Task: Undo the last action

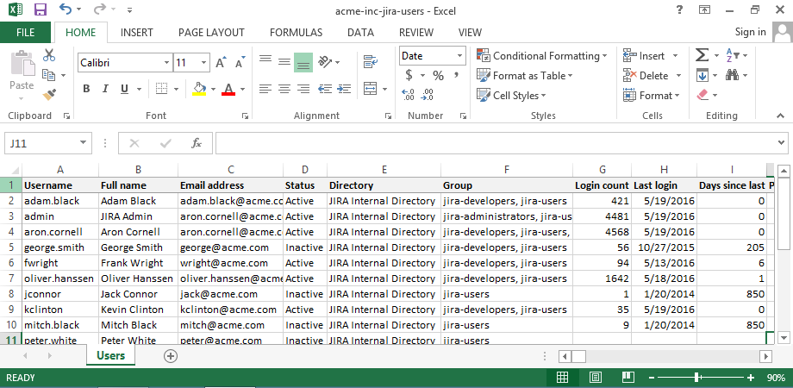Action: (66, 9)
